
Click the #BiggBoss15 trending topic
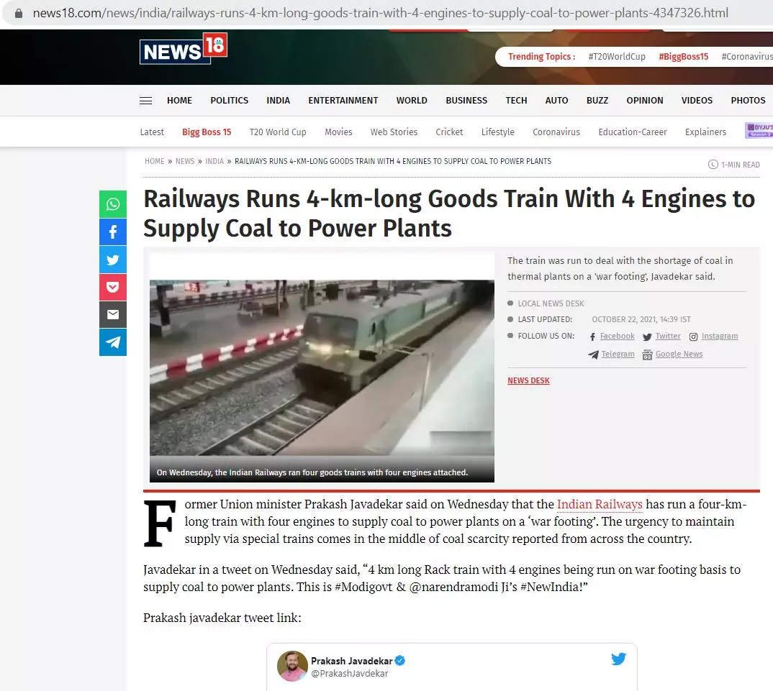coord(683,57)
